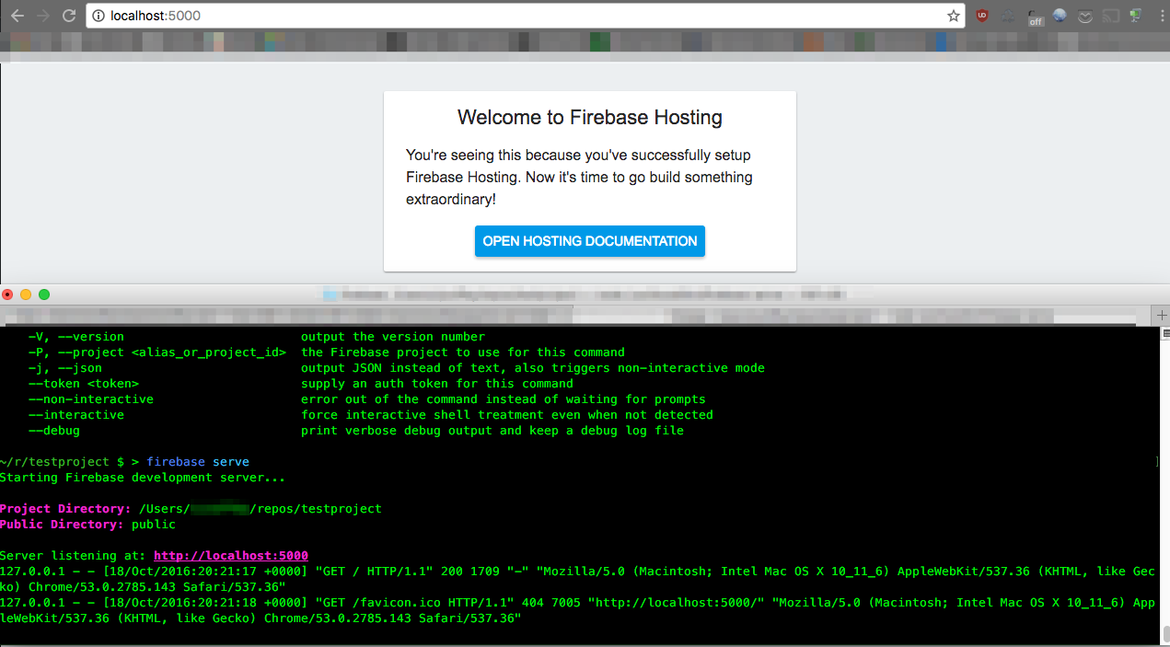1170x647 pixels.
Task: Click the '--token <token>' option text
Action: (x=84, y=384)
